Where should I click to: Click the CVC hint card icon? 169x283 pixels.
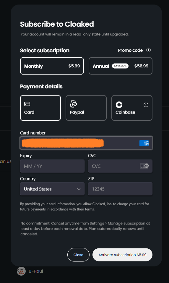(x=144, y=166)
